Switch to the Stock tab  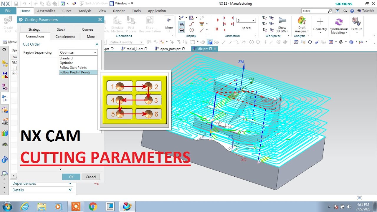[61, 29]
